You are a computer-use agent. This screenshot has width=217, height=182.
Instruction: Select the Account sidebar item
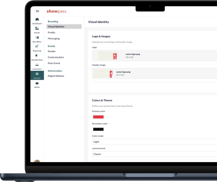pyautogui.click(x=37, y=75)
